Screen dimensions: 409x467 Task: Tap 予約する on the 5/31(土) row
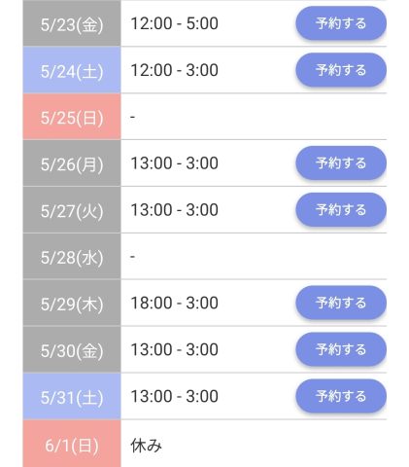(341, 396)
